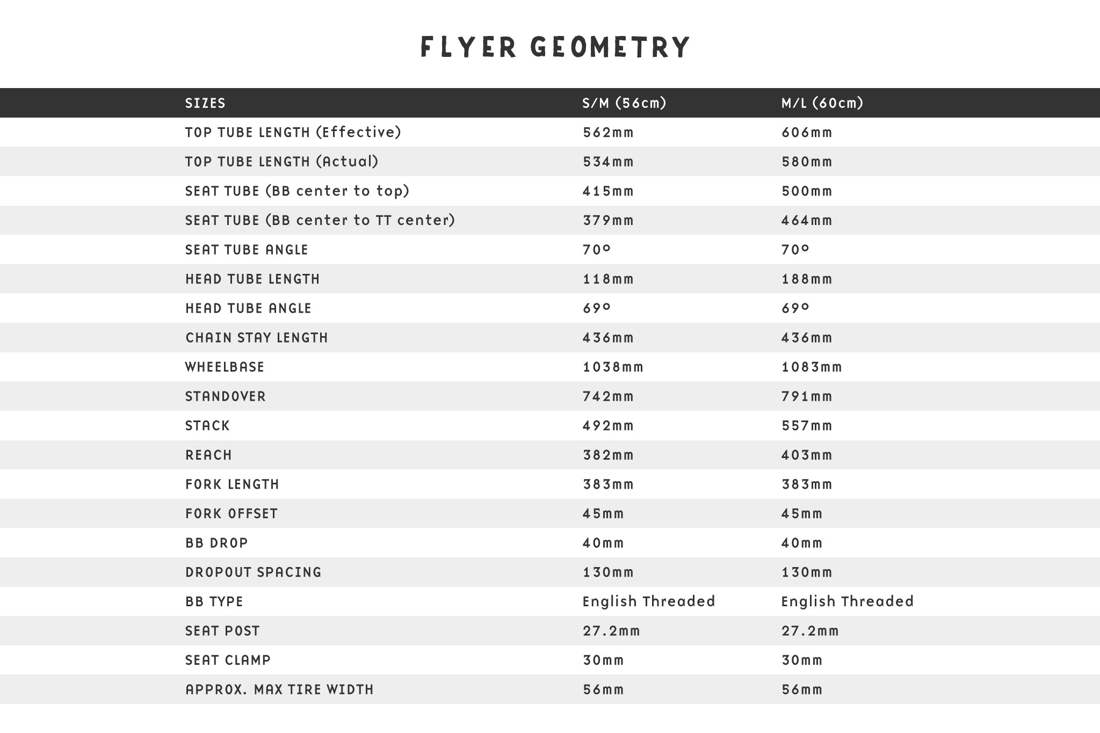
Task: Click the FLYER GEOMETRY title
Action: click(x=555, y=47)
